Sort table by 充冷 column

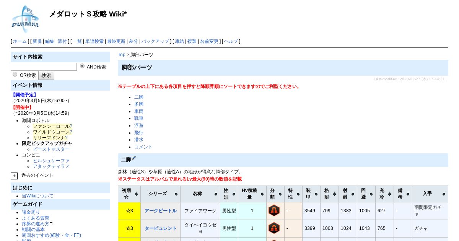pos(385,194)
